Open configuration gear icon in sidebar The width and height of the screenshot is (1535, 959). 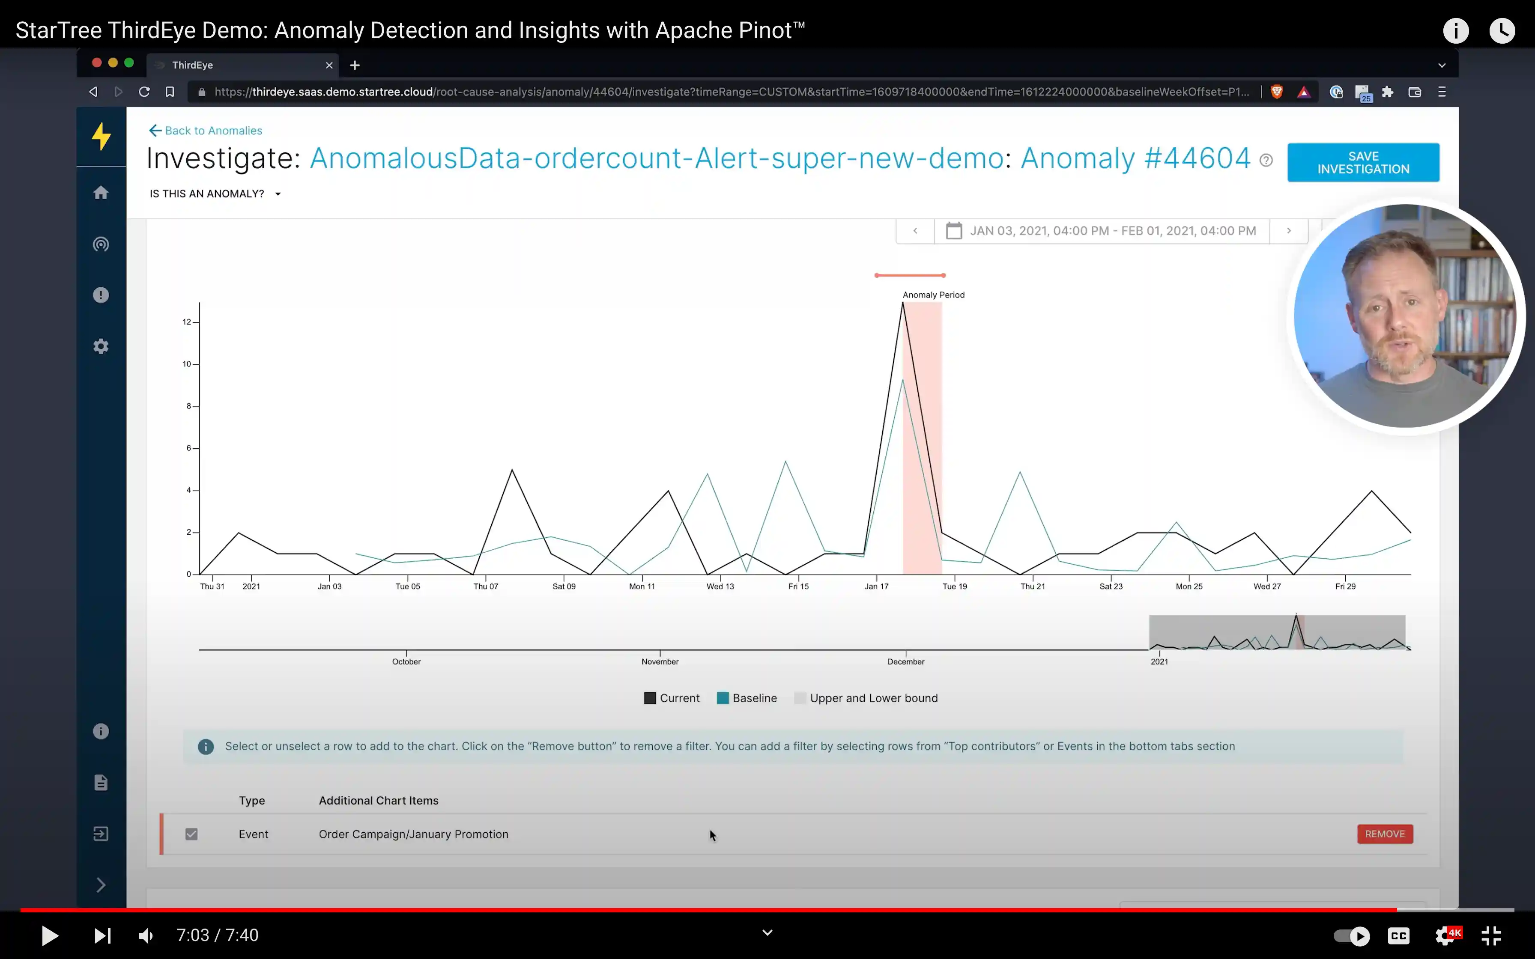pos(101,346)
